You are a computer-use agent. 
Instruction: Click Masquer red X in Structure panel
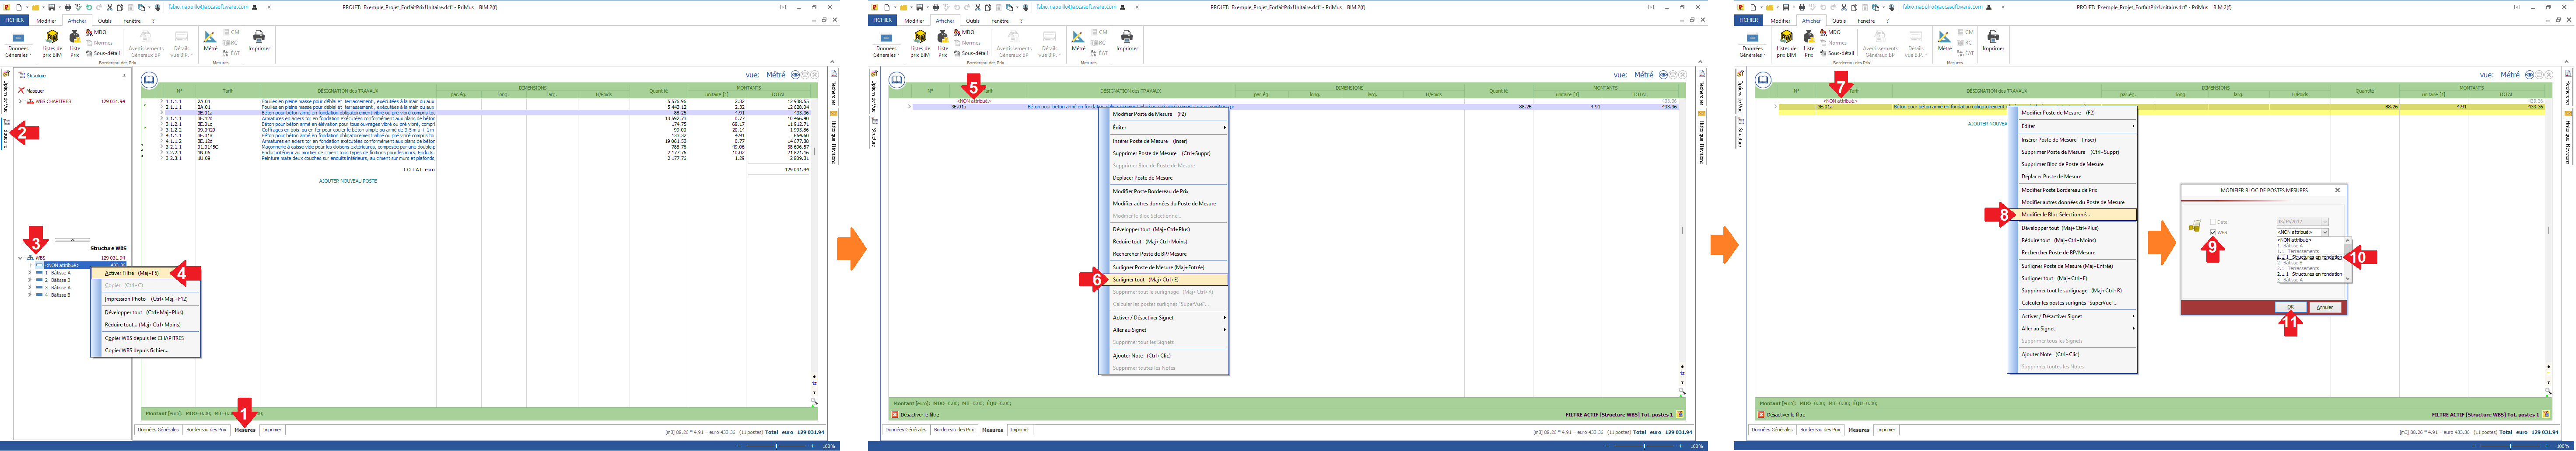pyautogui.click(x=21, y=91)
